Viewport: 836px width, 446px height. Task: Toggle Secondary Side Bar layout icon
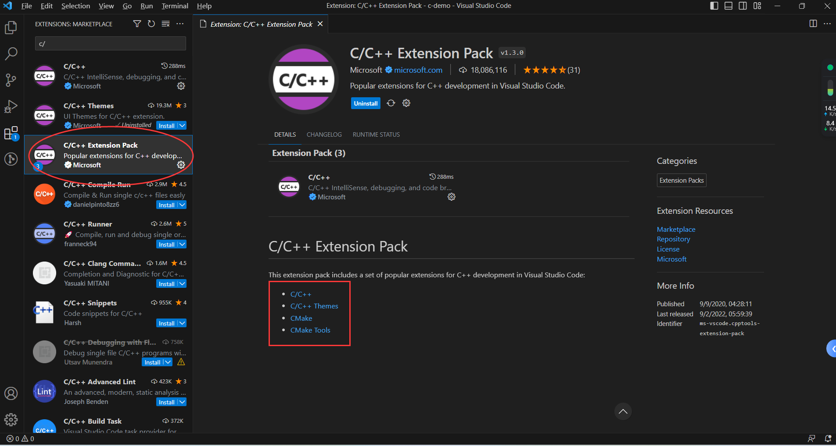[x=743, y=6]
